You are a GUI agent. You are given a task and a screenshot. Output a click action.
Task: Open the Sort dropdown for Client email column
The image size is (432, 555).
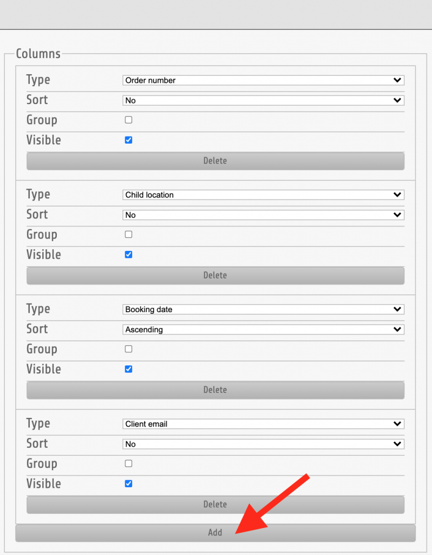coord(264,444)
